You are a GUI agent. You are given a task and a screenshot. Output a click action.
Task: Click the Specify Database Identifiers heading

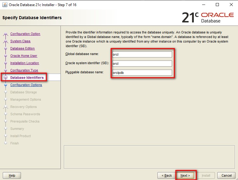point(32,18)
